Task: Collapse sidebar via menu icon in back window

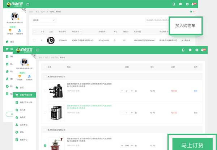Action: pyautogui.click(x=28, y=4)
